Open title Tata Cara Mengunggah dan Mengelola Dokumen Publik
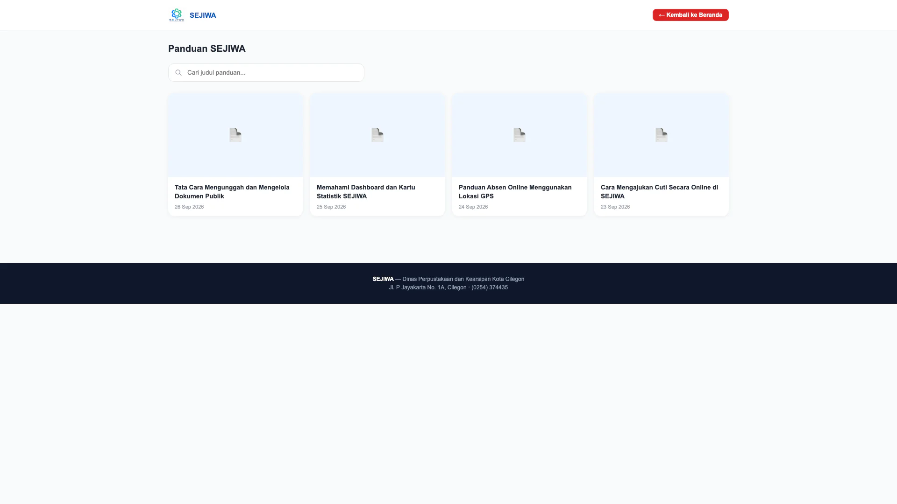Screen dimensions: 897x504 232,192
